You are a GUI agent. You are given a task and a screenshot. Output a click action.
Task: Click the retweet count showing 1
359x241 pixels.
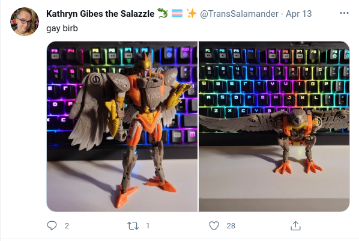click(148, 226)
